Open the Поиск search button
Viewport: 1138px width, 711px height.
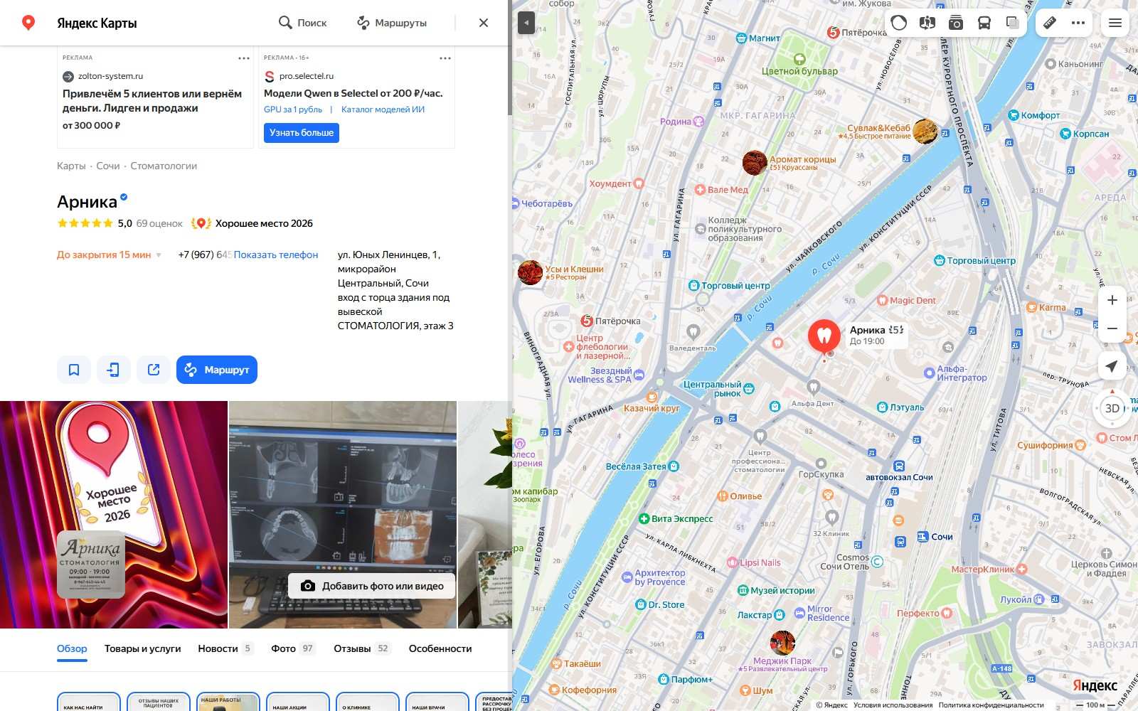303,23
